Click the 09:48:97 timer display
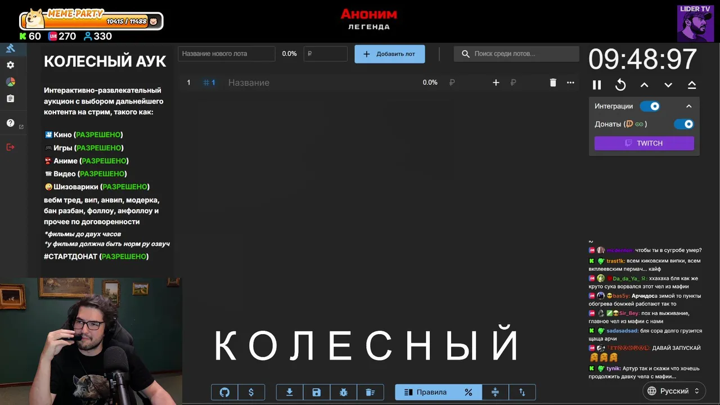 point(643,59)
